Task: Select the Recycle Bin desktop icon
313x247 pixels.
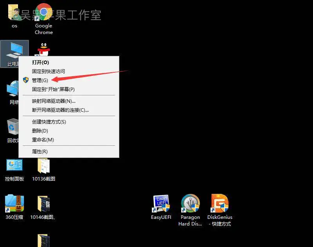Action: point(13,127)
